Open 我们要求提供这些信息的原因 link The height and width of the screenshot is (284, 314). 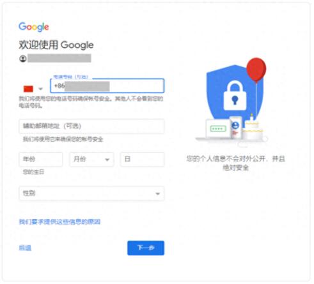click(x=59, y=221)
